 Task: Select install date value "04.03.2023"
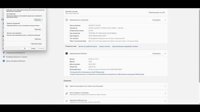pyautogui.click(x=92, y=64)
